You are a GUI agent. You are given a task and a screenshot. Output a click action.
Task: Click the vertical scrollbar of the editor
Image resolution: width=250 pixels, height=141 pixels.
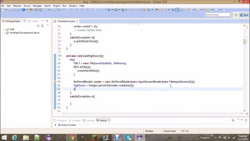245,42
